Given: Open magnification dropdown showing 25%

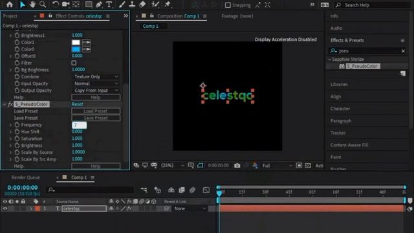Looking at the screenshot, I should tap(173, 166).
